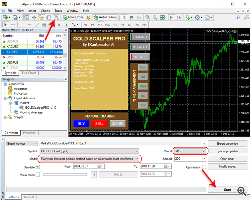The image size is (251, 200).
Task: Click the Start button in Tester
Action: 227,190
